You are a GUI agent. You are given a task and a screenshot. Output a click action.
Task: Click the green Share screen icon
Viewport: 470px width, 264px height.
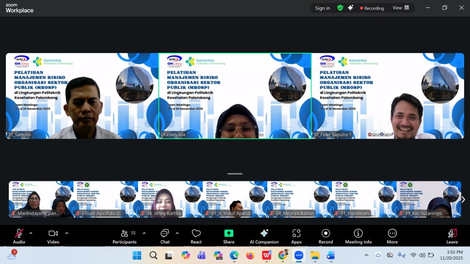click(229, 234)
